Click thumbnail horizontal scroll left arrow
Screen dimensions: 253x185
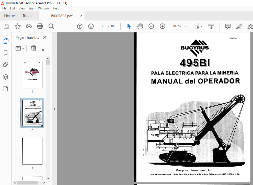(15, 183)
